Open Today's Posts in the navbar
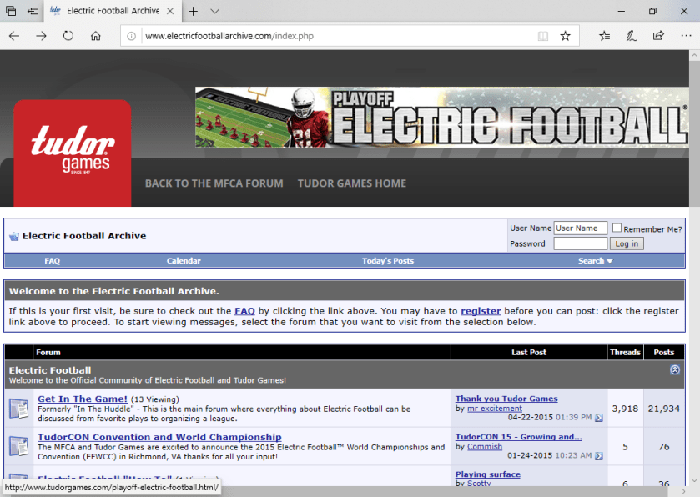The height and width of the screenshot is (497, 700). click(x=387, y=261)
